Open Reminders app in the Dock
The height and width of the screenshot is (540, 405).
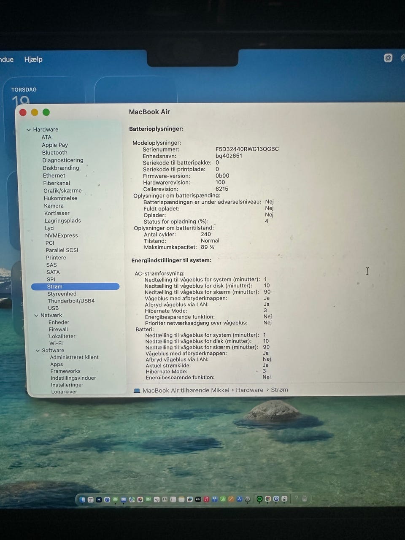pyautogui.click(x=173, y=499)
